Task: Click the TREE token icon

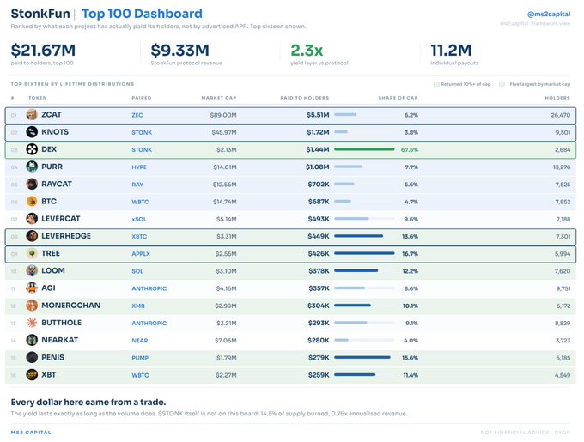Action: (x=32, y=253)
